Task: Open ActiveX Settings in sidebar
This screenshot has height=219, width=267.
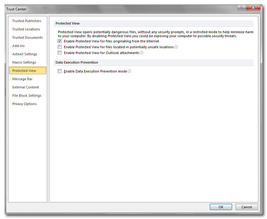Action: pos(25,54)
